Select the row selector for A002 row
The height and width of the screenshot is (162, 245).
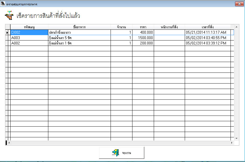(8, 43)
